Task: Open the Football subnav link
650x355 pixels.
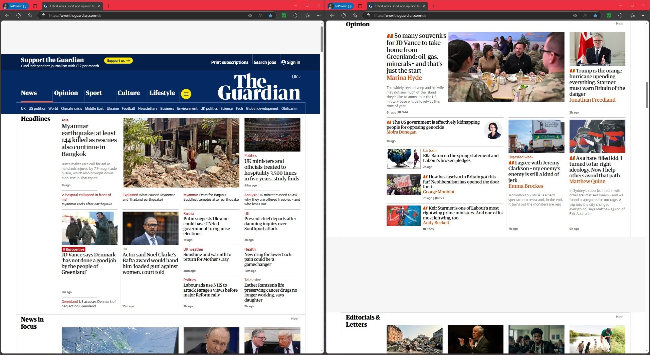Action: point(129,108)
